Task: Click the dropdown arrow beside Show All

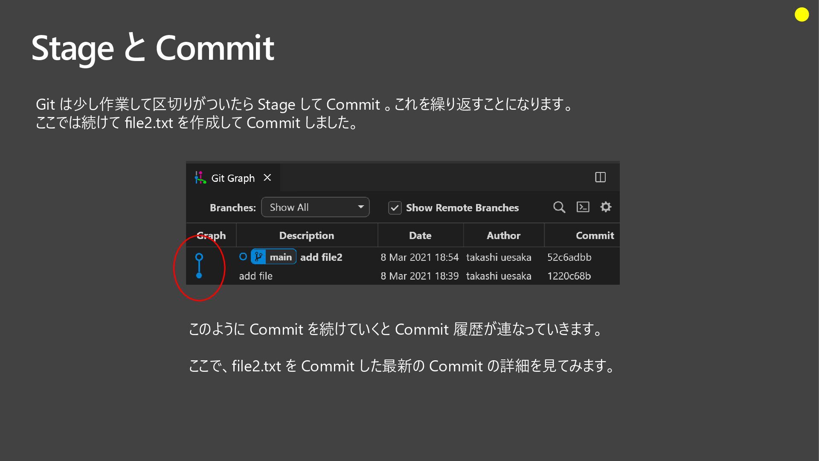Action: click(x=361, y=207)
